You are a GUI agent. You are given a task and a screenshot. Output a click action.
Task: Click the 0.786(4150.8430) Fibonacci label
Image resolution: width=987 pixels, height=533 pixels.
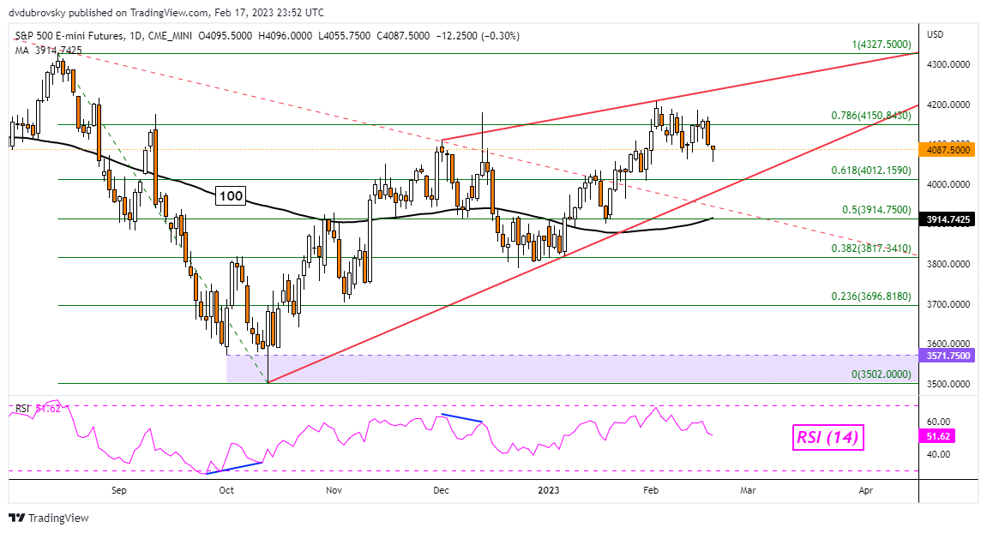coord(870,115)
